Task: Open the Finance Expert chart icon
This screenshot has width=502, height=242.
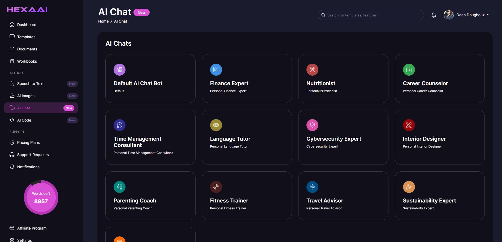Action: (216, 70)
